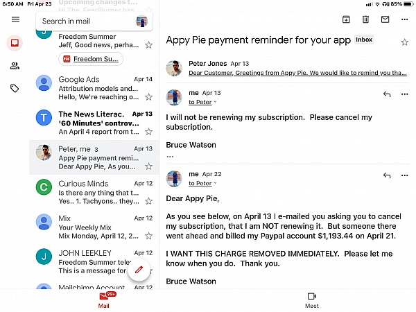
Task: Star the Peter, me email row
Action: coord(148,166)
